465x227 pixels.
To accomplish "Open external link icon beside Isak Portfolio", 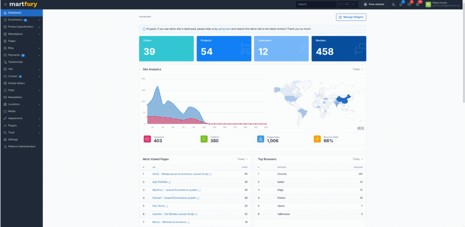I will [170, 182].
